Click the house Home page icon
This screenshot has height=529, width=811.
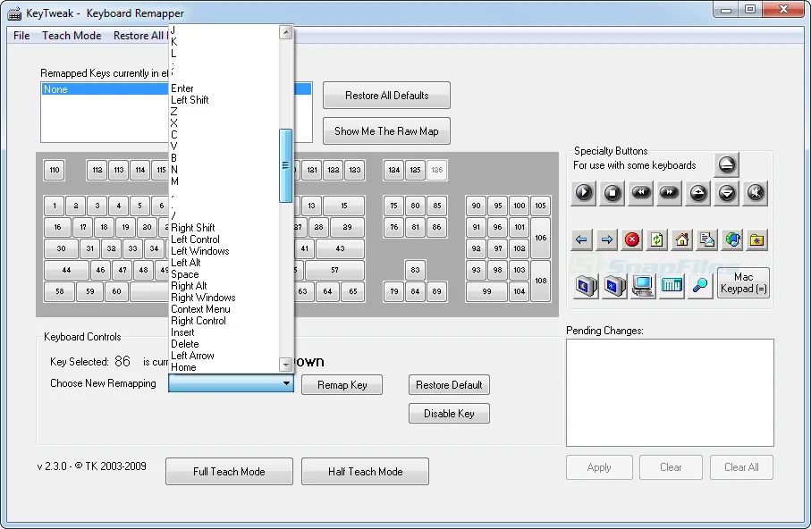point(682,240)
